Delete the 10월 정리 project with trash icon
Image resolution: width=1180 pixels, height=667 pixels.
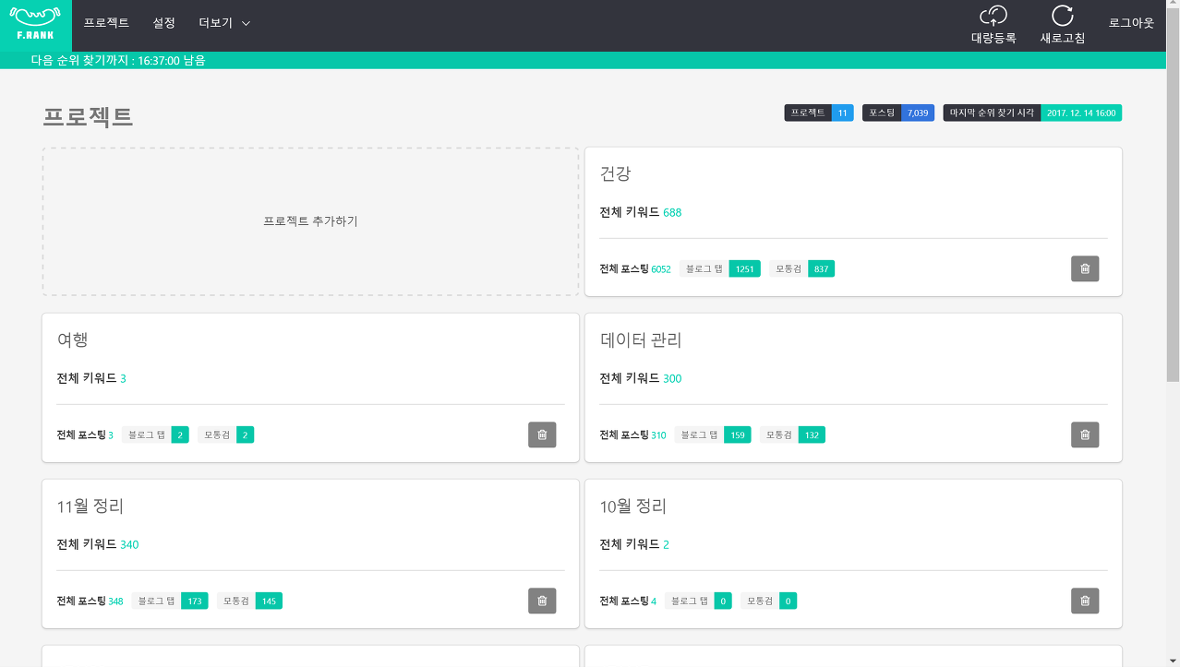point(1085,601)
